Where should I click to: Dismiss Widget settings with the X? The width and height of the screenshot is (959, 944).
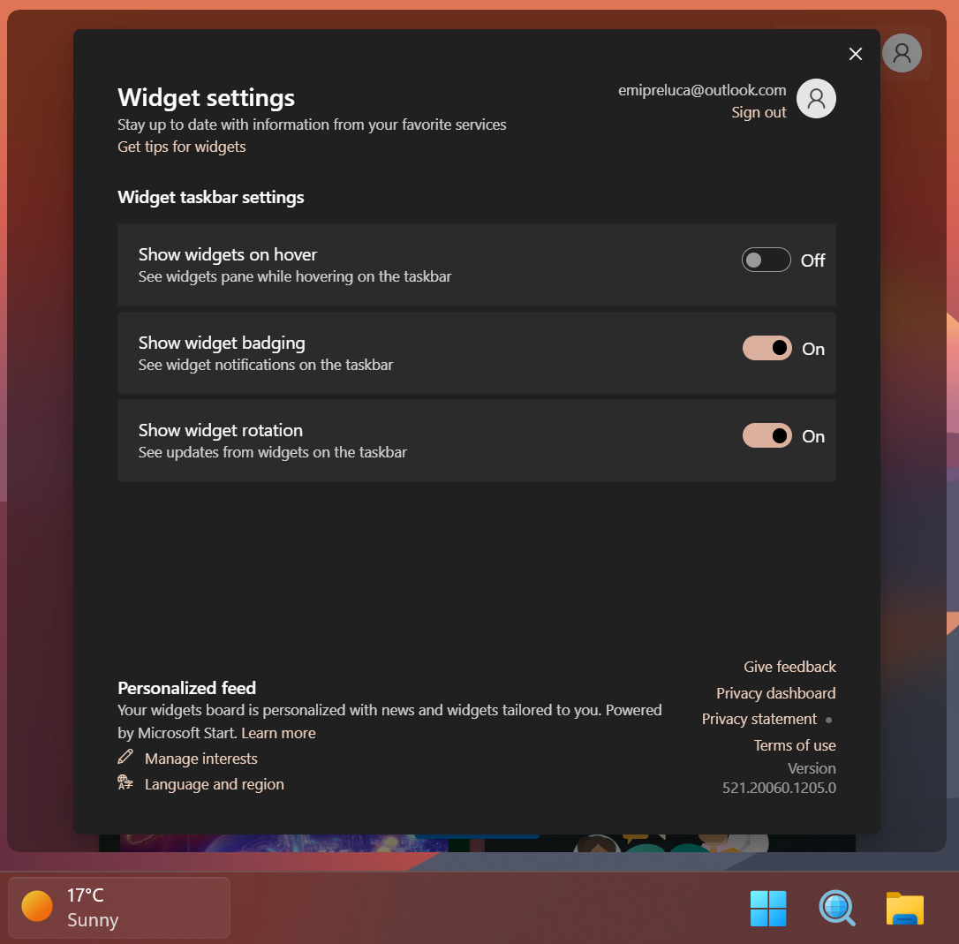[x=855, y=54]
